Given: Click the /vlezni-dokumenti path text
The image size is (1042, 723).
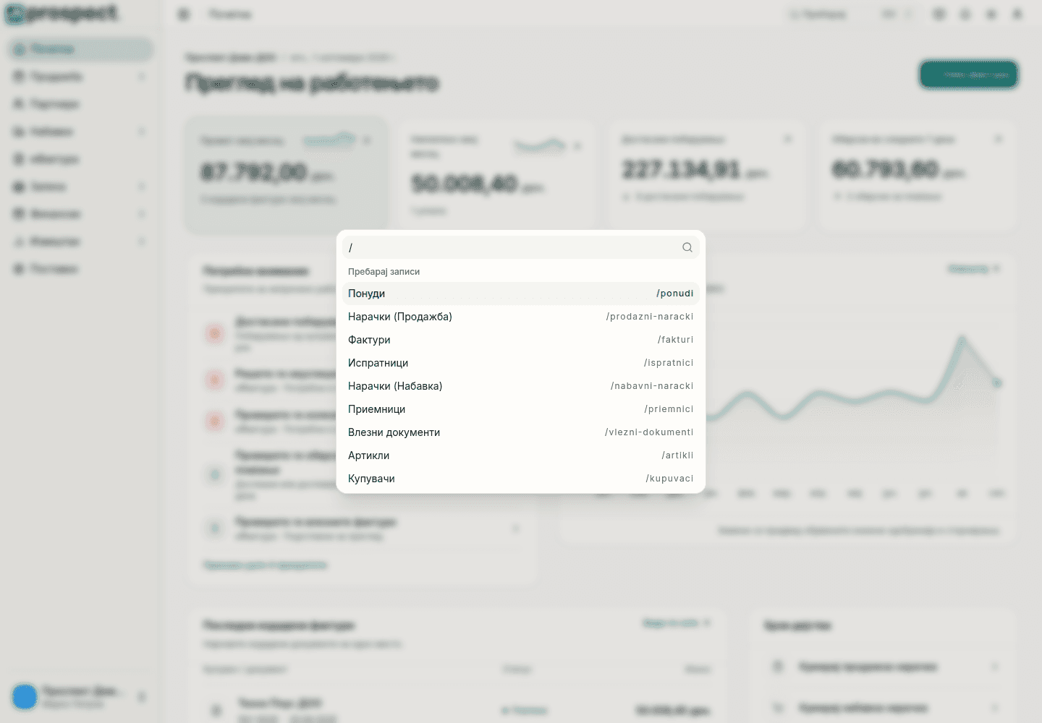Looking at the screenshot, I should pyautogui.click(x=649, y=432).
